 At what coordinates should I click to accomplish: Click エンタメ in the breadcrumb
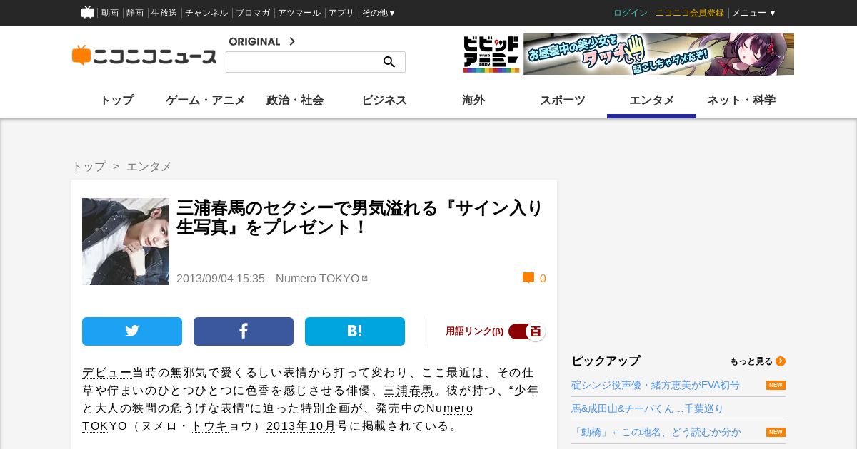pos(149,166)
